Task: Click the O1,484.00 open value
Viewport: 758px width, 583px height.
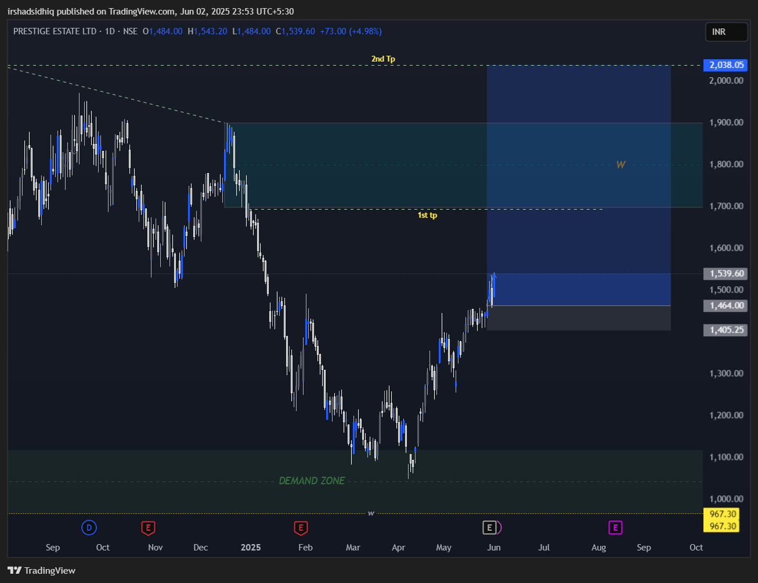Action: click(163, 31)
